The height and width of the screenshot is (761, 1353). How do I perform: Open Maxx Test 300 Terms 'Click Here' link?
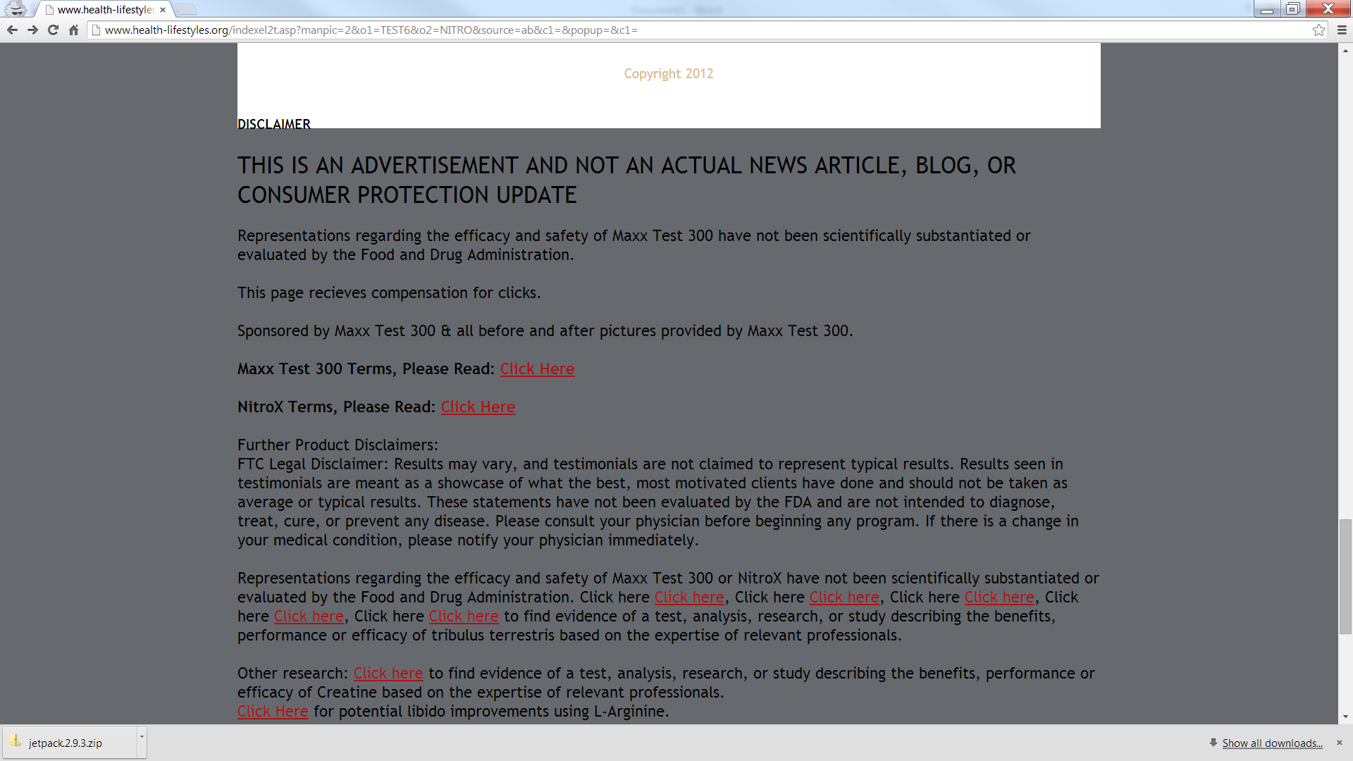pyautogui.click(x=537, y=369)
